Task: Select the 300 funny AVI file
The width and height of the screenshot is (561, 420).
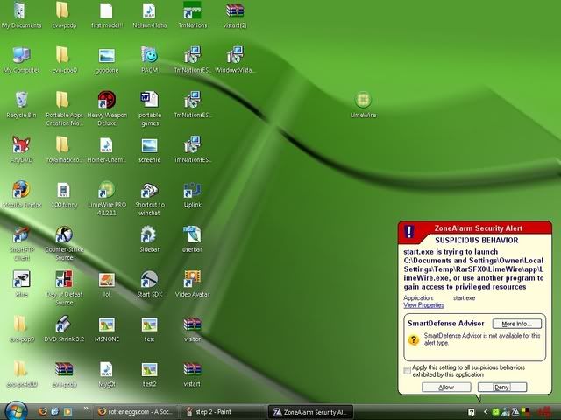Action: pos(64,194)
